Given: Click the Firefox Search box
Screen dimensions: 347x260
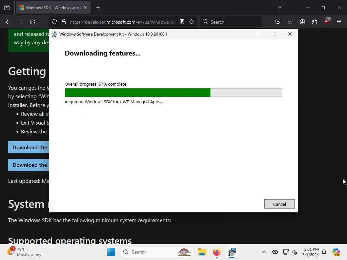Looking at the screenshot, I should tap(231, 22).
